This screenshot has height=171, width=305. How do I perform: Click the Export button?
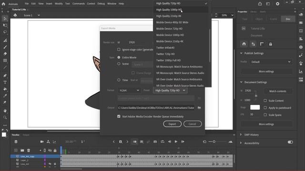point(172,124)
